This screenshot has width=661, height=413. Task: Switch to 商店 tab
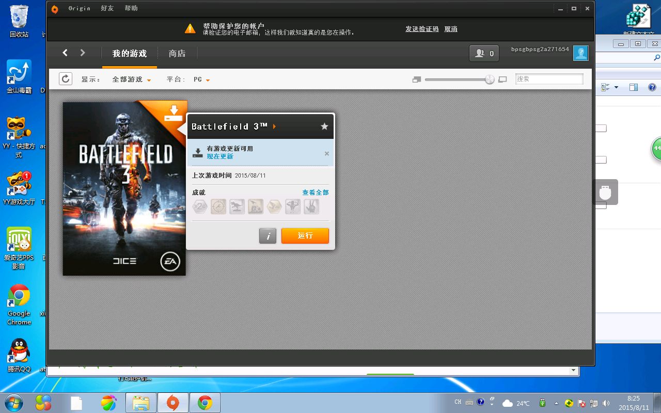177,54
